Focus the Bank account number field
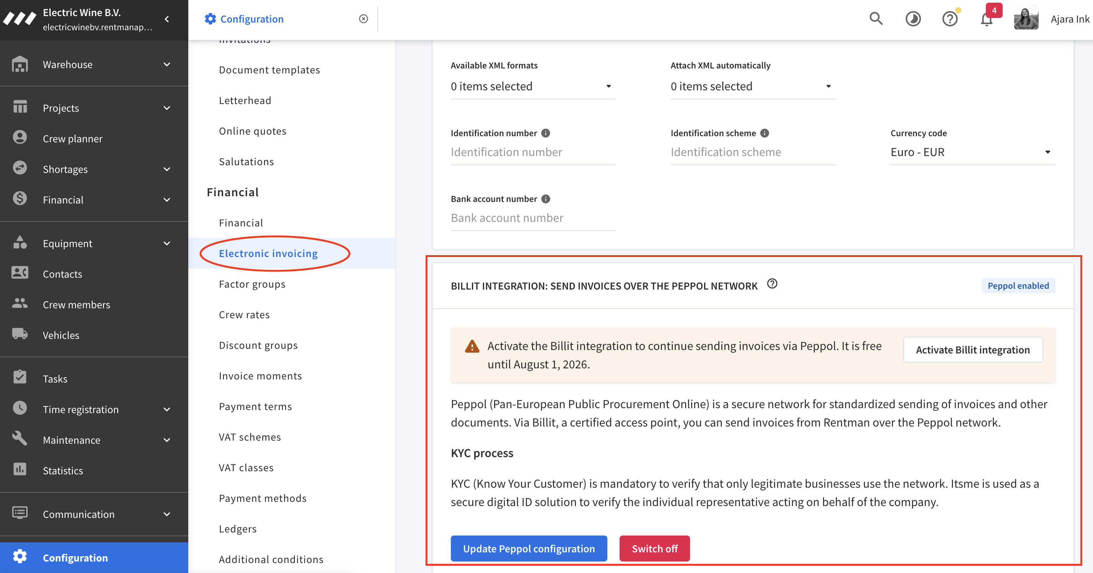1093x573 pixels. tap(533, 218)
